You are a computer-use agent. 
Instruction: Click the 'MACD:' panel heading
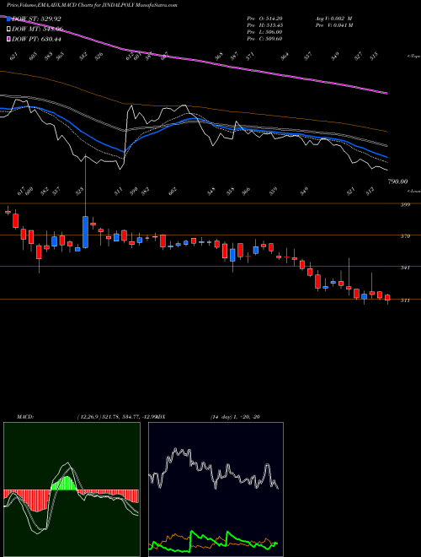[25, 417]
